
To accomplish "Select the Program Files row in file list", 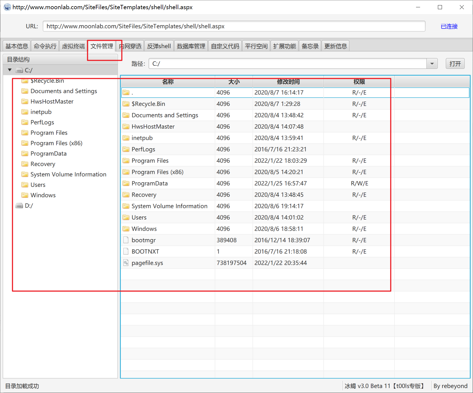I will (295, 161).
